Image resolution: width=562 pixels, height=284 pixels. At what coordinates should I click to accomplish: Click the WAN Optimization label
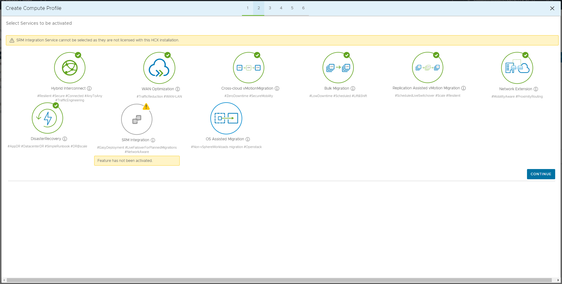(158, 89)
